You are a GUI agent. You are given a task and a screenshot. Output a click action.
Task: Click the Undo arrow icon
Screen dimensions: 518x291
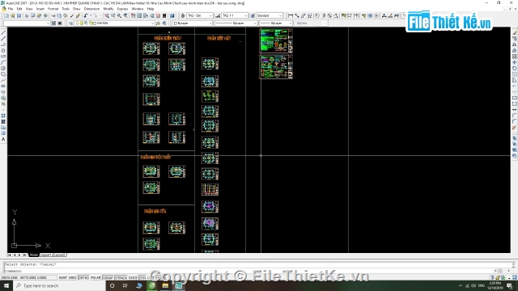[x=86, y=15]
